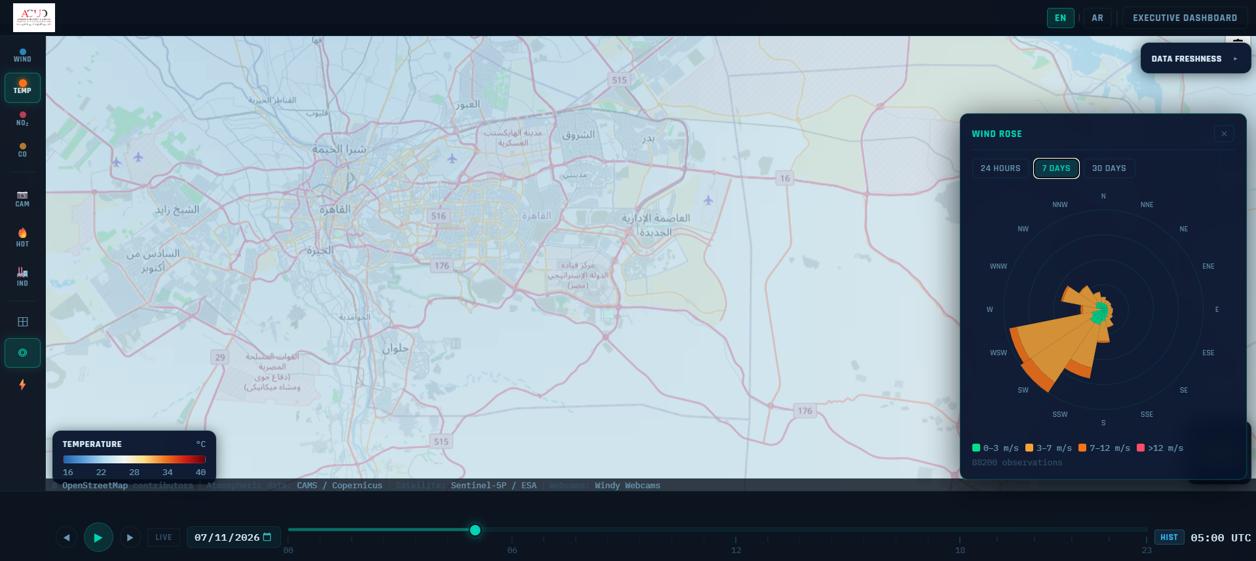Open the Executive Dashboard
Viewport: 1256px width, 561px height.
[x=1185, y=18]
